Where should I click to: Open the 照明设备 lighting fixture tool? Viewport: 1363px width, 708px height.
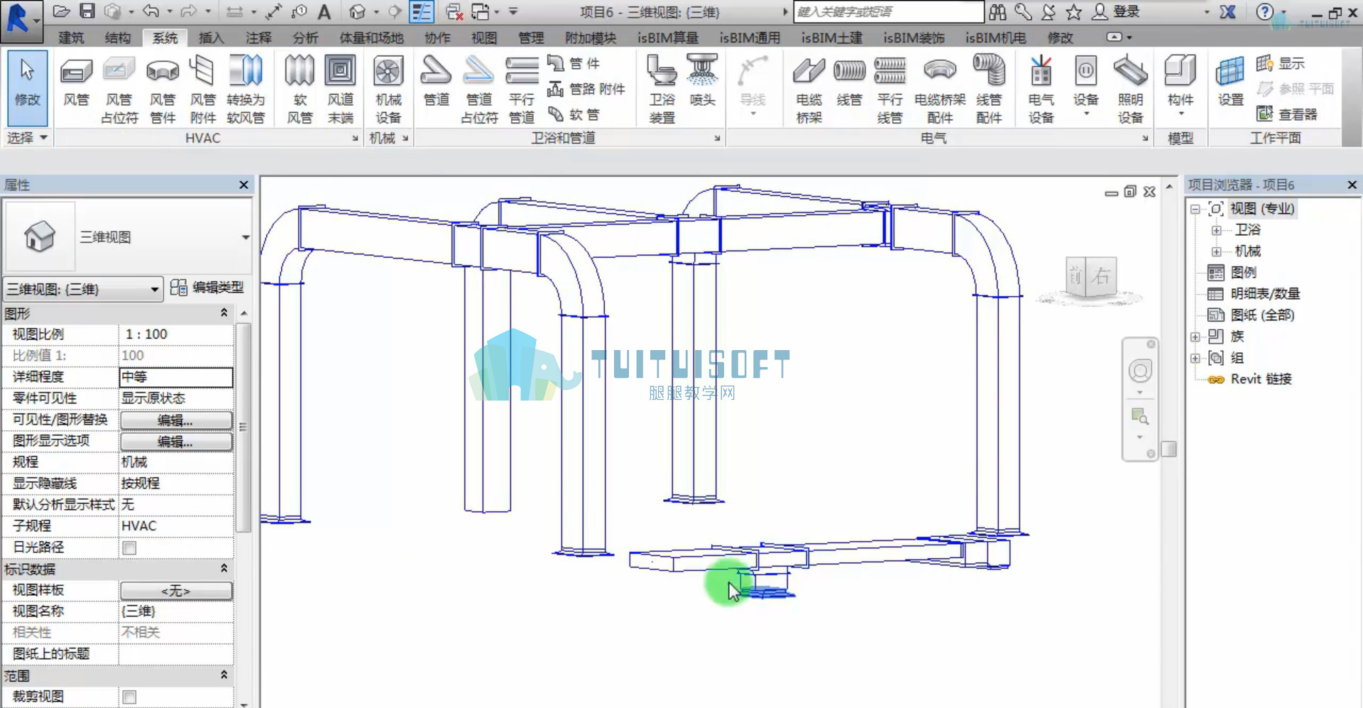tap(1130, 89)
